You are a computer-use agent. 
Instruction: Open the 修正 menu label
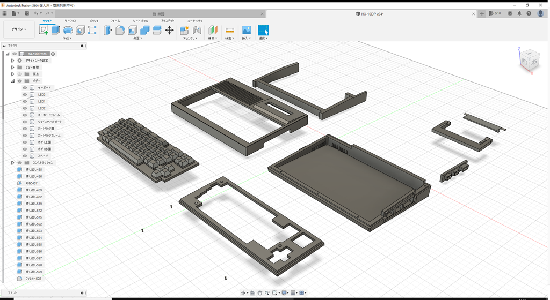[x=137, y=39]
